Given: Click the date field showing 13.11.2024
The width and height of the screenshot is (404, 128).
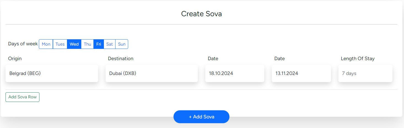Looking at the screenshot, I should pos(301,73).
